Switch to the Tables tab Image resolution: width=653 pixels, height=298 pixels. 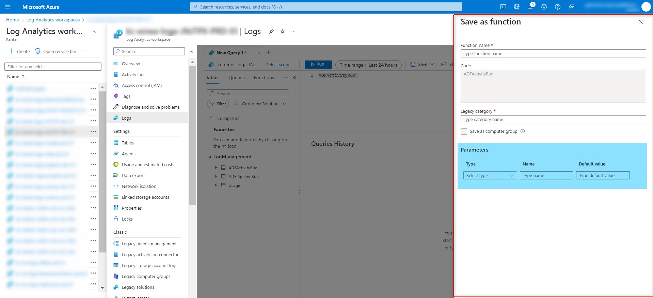pyautogui.click(x=212, y=77)
